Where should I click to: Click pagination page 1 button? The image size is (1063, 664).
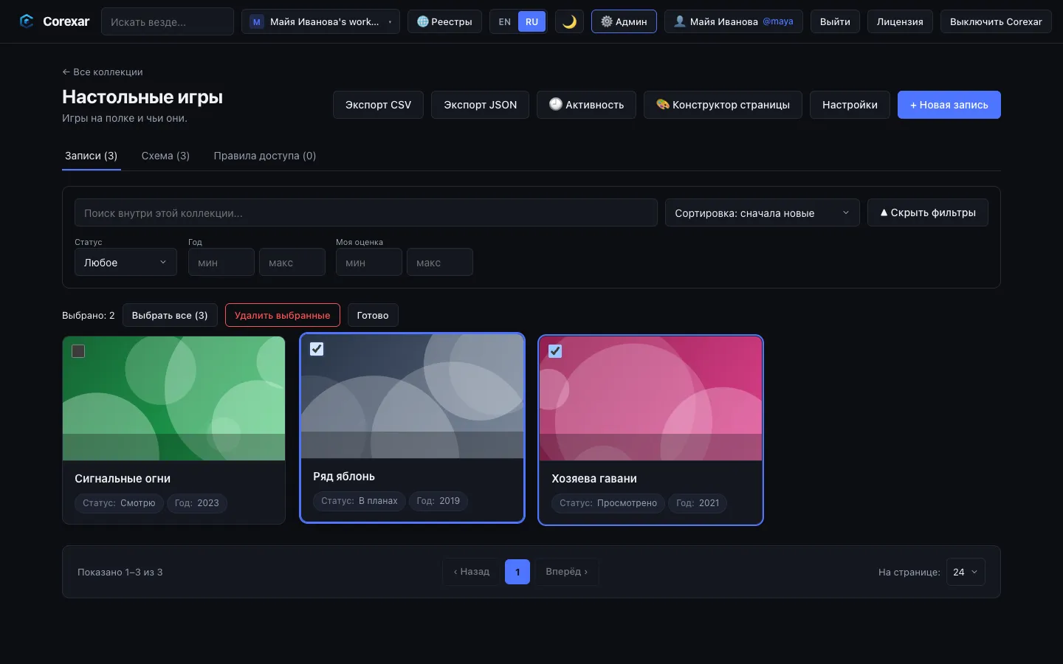pyautogui.click(x=517, y=572)
